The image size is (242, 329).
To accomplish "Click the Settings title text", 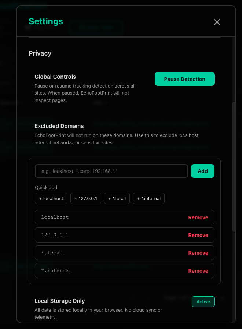I will [x=45, y=21].
